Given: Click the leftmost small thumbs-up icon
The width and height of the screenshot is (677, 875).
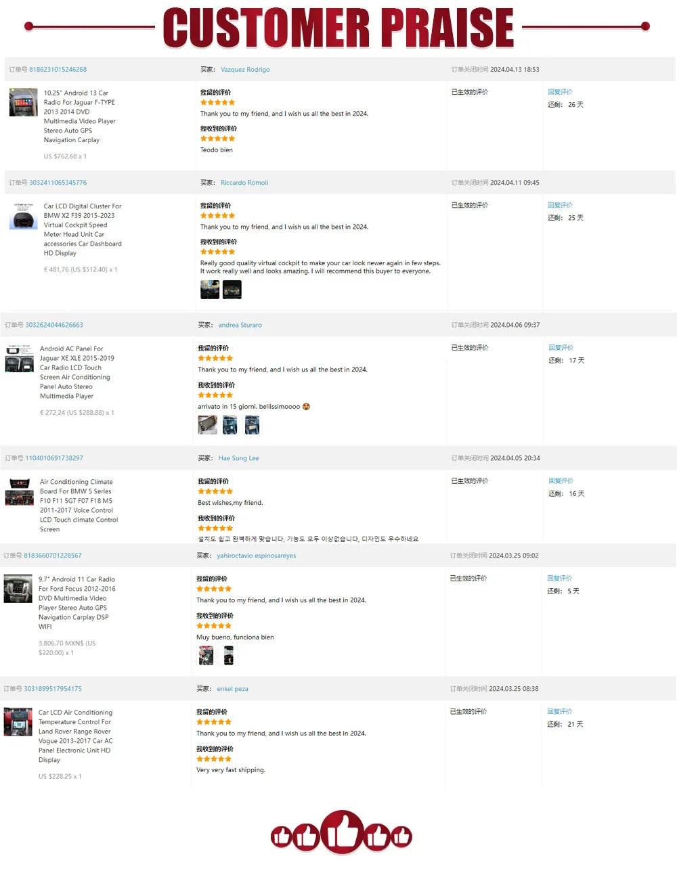Looking at the screenshot, I should pyautogui.click(x=282, y=837).
